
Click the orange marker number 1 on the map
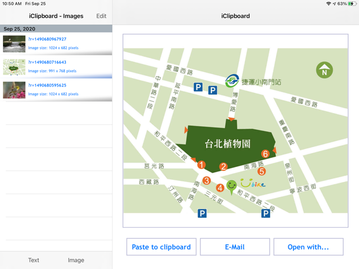click(x=202, y=164)
